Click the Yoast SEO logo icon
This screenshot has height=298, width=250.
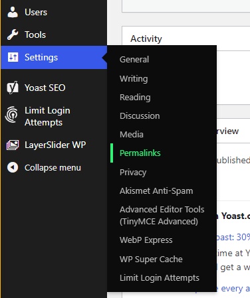[13, 88]
